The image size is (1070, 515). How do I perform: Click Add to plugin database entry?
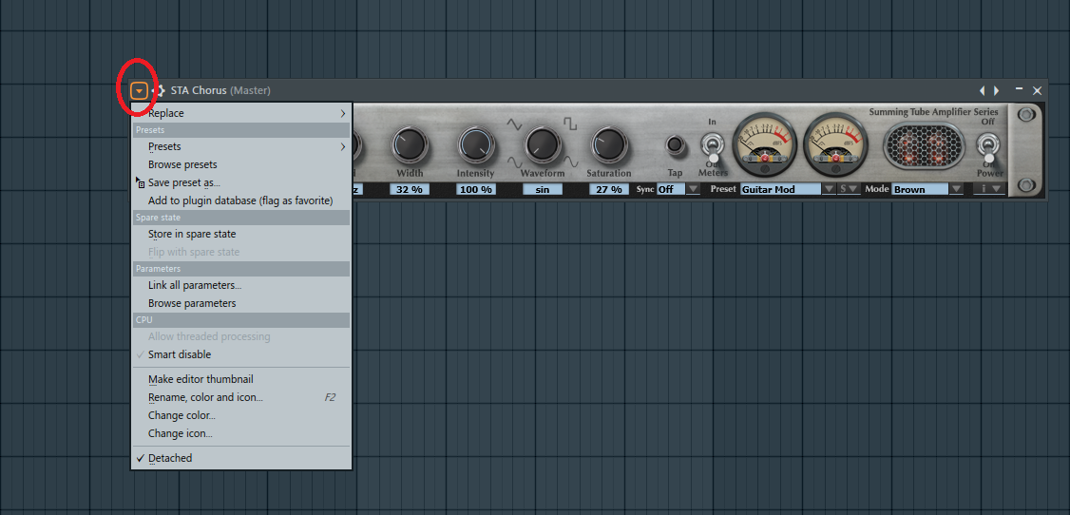[241, 200]
